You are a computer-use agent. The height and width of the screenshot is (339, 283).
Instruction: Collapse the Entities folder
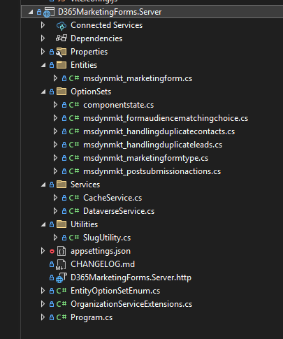click(43, 65)
